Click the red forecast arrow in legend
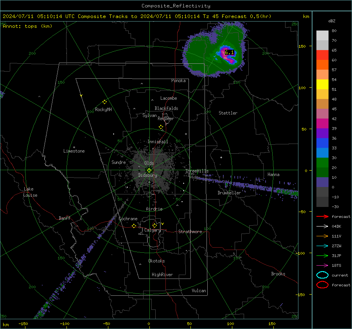This screenshot has height=329, width=352. tap(322, 216)
